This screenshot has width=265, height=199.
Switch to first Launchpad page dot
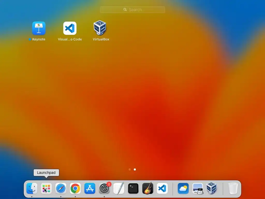(130, 169)
